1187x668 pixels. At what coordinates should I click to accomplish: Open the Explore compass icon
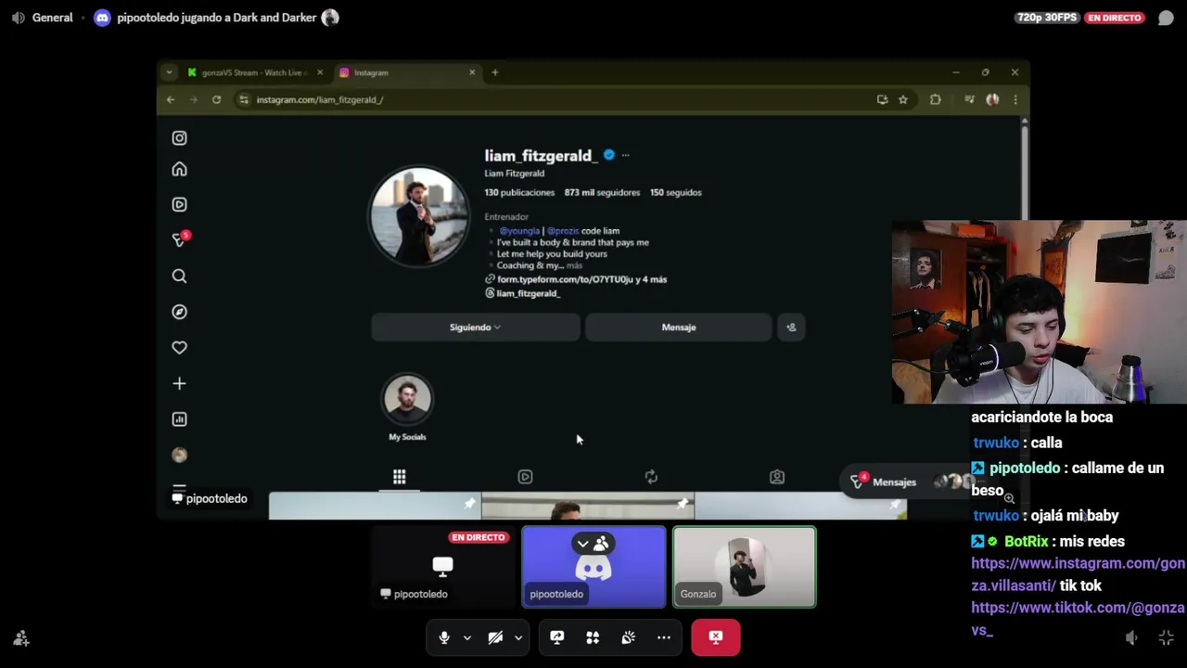[179, 312]
